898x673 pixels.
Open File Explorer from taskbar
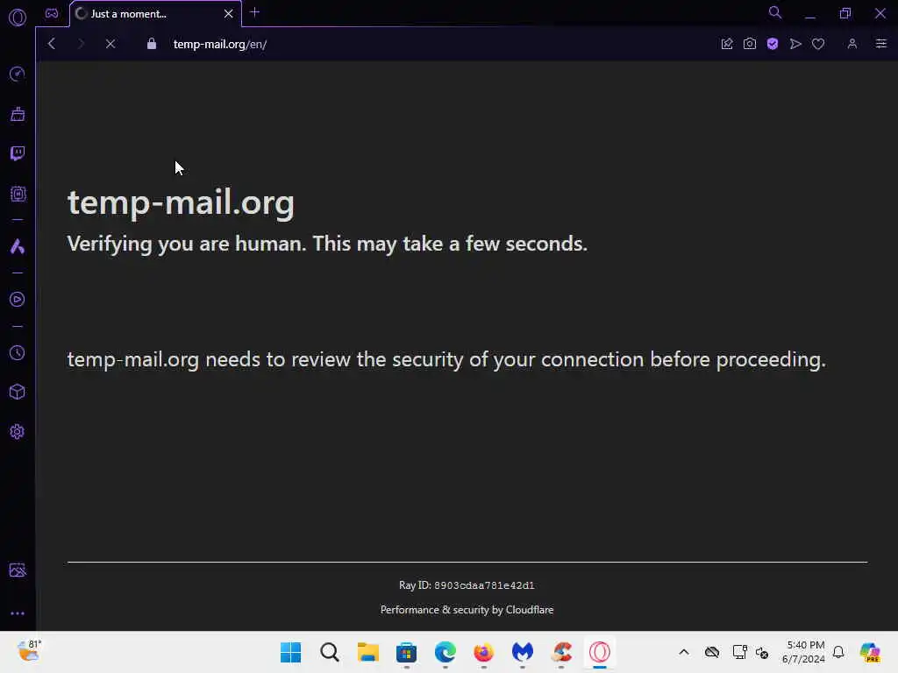(367, 652)
